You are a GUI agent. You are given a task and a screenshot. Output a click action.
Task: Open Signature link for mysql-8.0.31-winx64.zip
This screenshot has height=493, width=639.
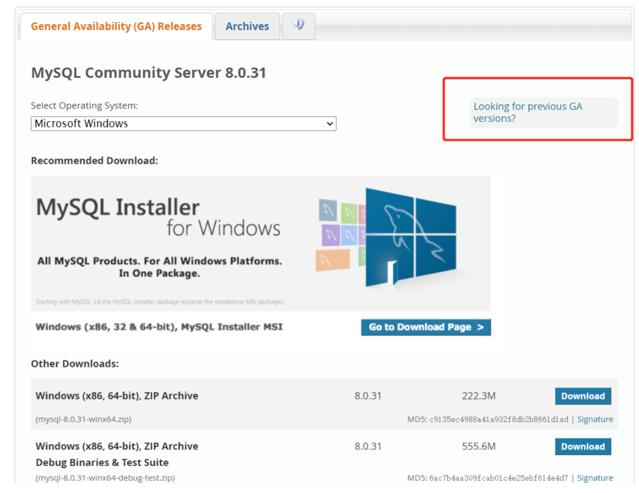point(594,419)
